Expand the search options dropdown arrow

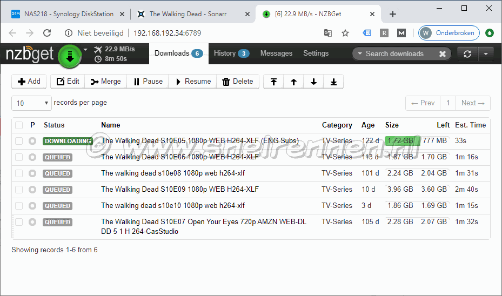360,54
